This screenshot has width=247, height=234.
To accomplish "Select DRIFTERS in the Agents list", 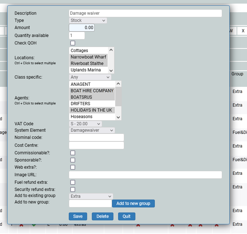I will [x=92, y=104].
